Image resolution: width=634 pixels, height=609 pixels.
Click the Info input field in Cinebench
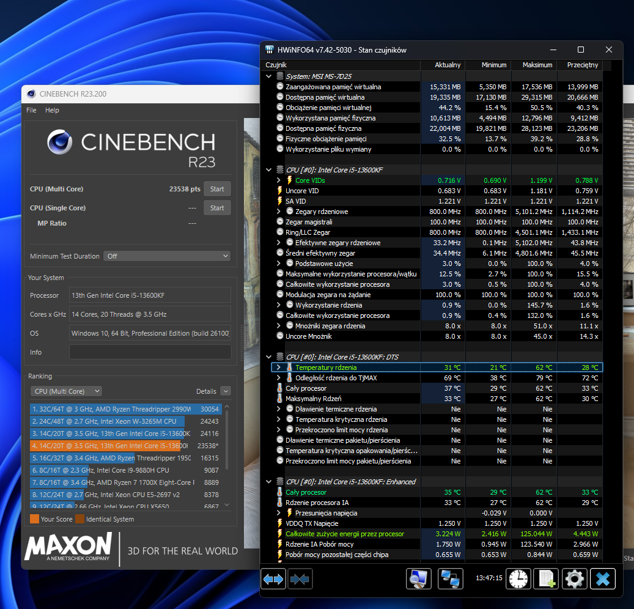click(x=150, y=352)
